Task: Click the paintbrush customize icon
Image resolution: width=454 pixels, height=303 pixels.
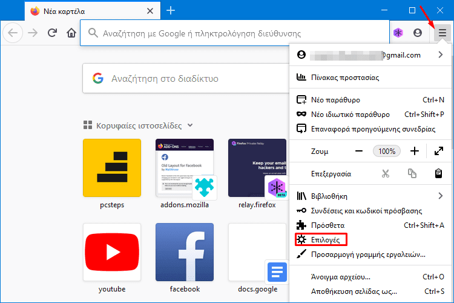Action: click(301, 254)
